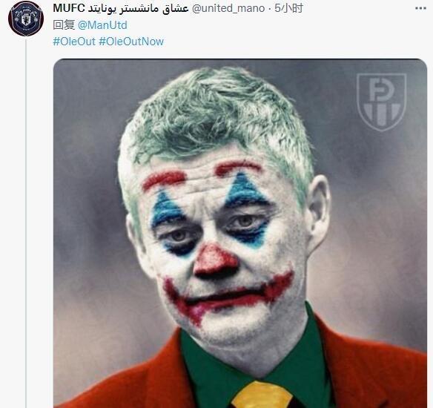Open the tweet author's round profile avatar
The height and width of the screenshot is (408, 433).
coord(26,19)
